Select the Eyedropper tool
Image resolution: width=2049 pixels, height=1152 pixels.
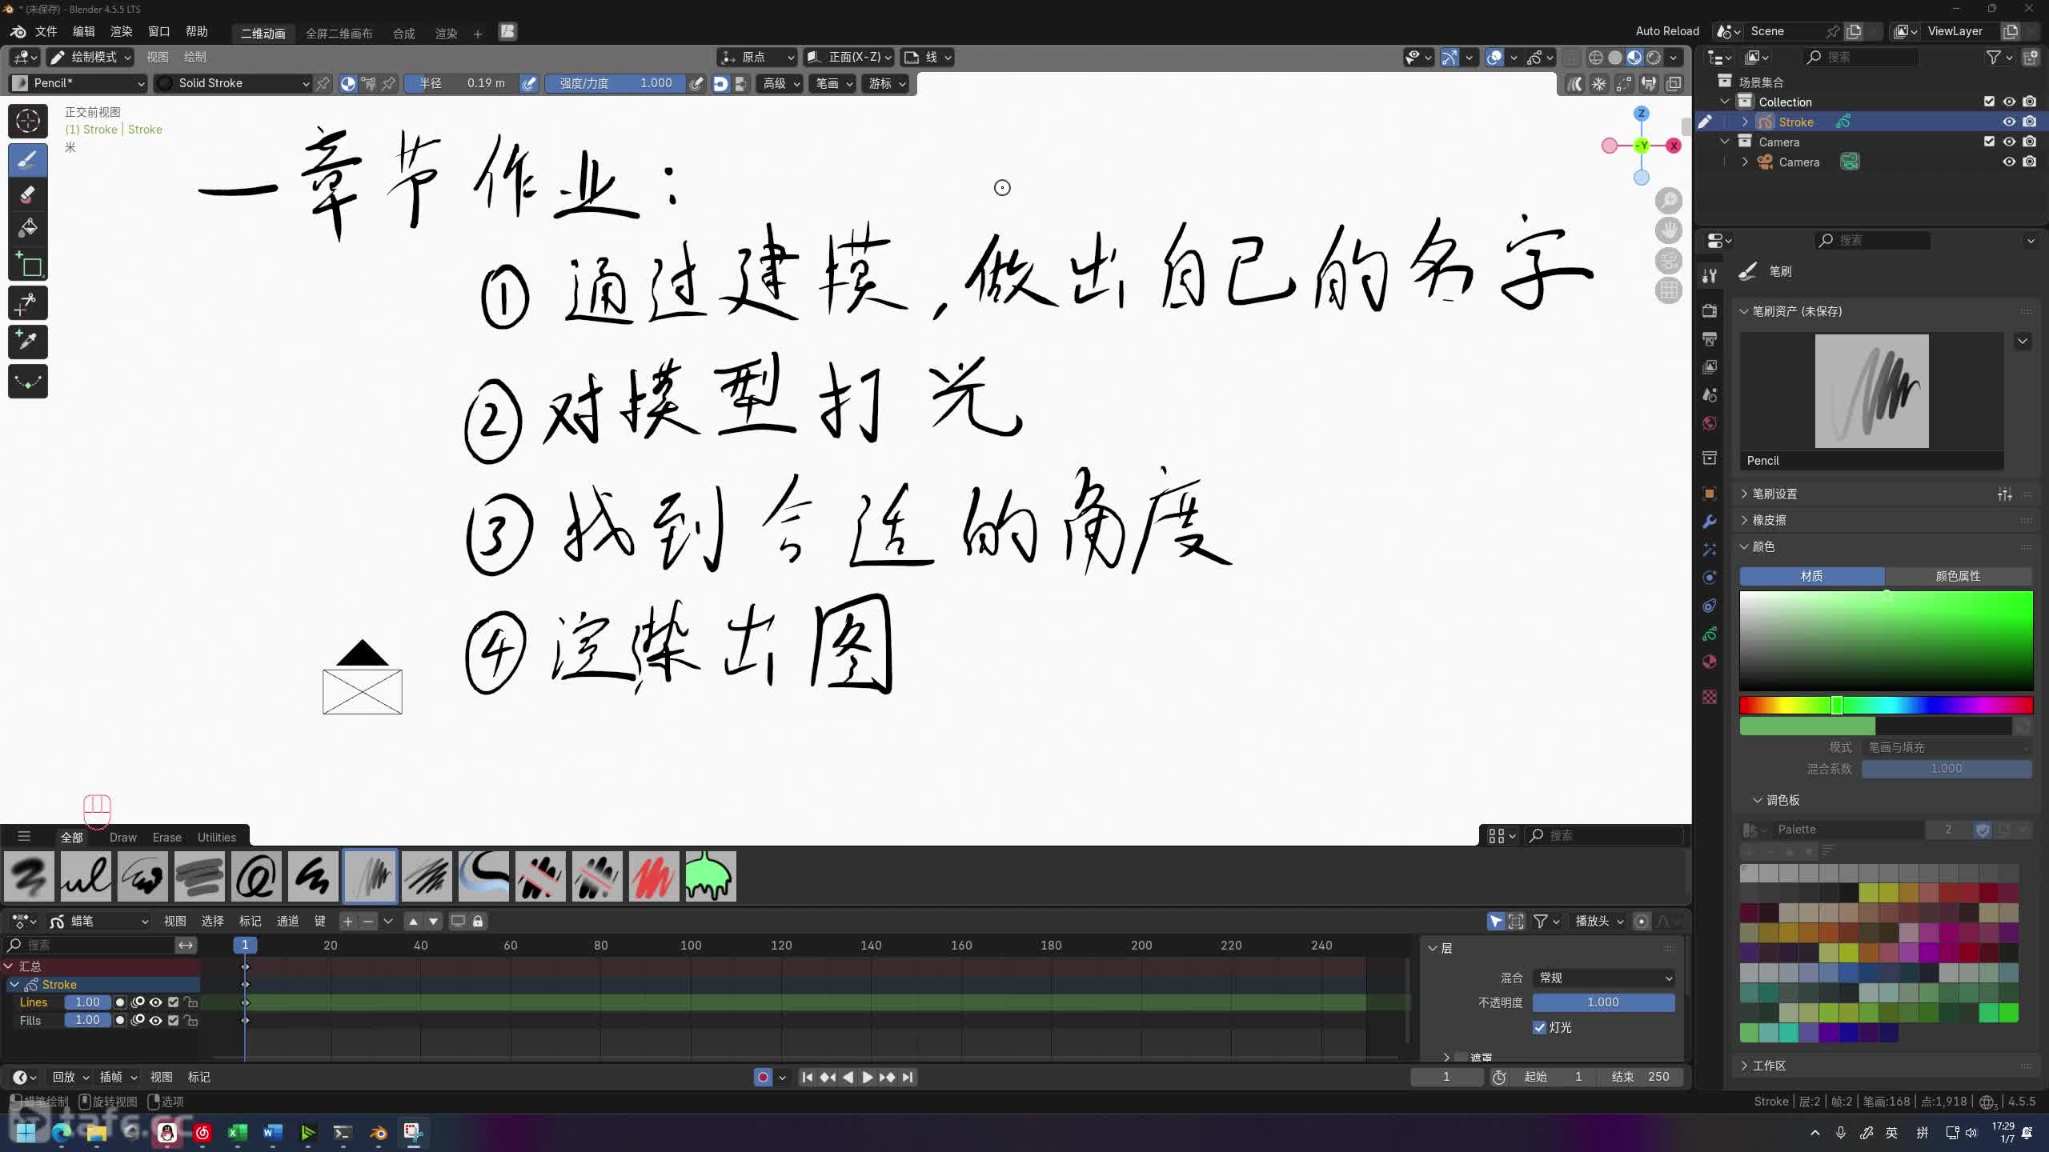point(27,342)
